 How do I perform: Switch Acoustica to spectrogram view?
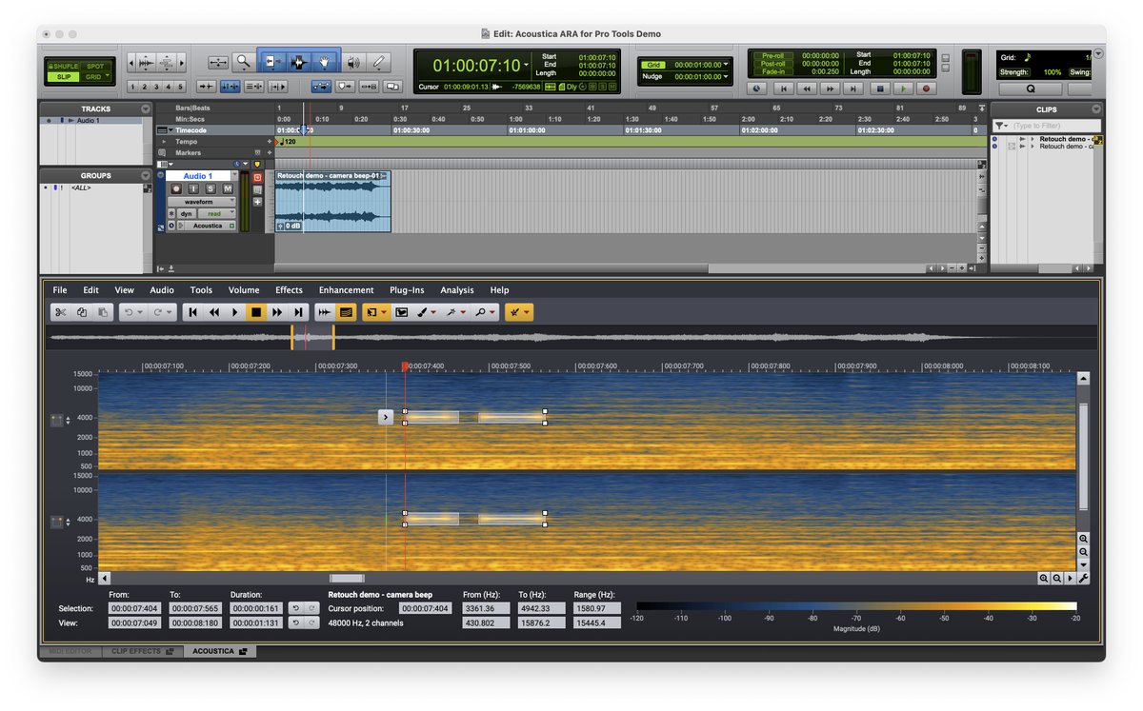(346, 311)
